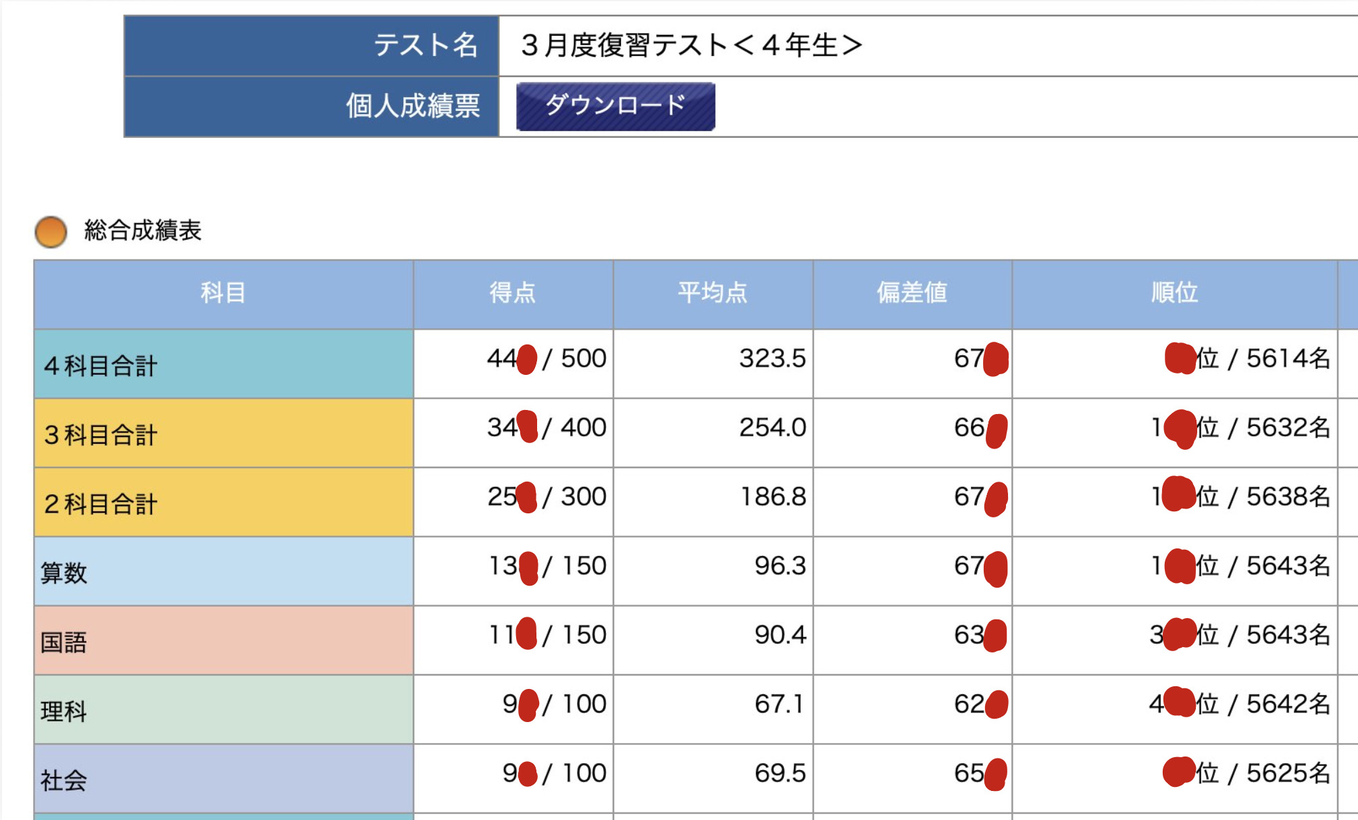The height and width of the screenshot is (820, 1358).
Task: Click the 平均点 column header
Action: [712, 293]
